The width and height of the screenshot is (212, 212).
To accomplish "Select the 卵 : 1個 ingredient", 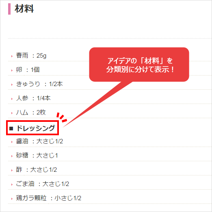I will (28, 70).
